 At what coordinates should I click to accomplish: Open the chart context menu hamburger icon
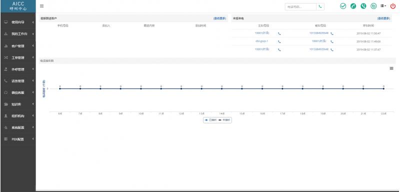(x=391, y=68)
